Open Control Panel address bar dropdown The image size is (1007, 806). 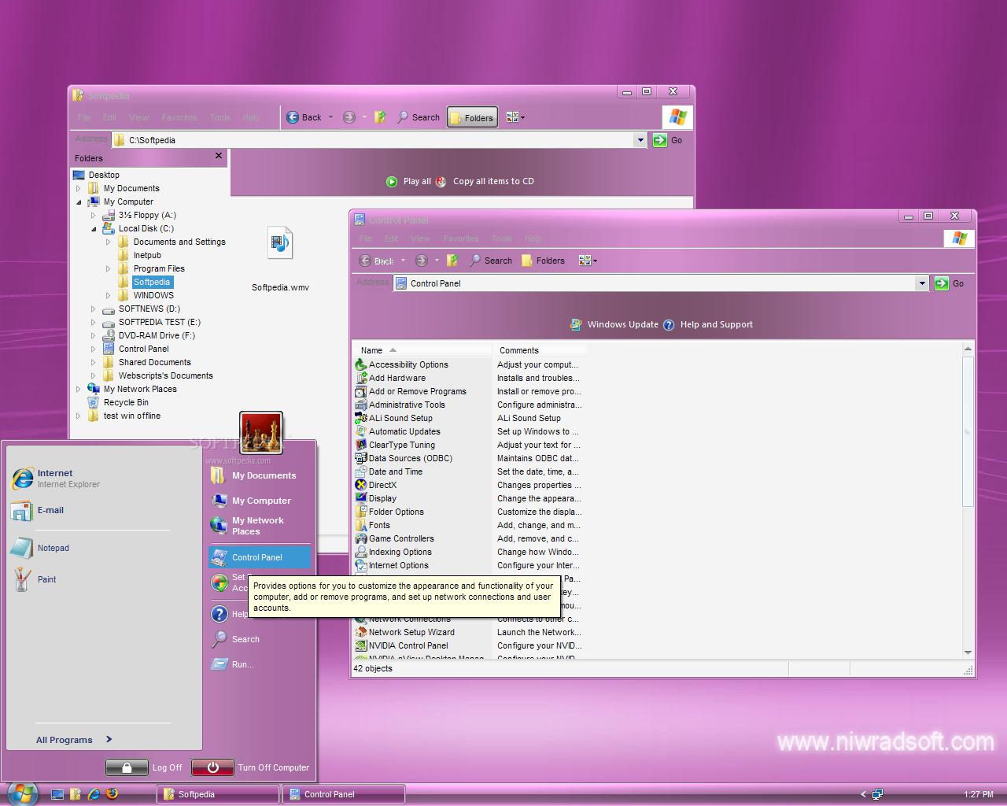922,283
